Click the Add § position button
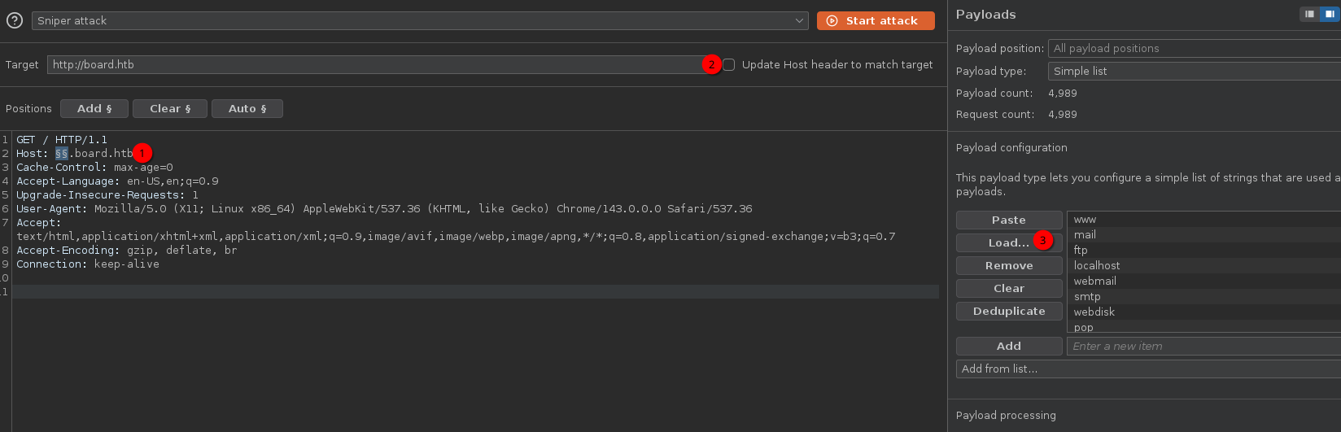The image size is (1341, 432). [x=94, y=108]
